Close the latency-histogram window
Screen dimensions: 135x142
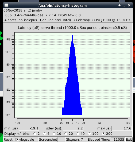coord(129,5)
